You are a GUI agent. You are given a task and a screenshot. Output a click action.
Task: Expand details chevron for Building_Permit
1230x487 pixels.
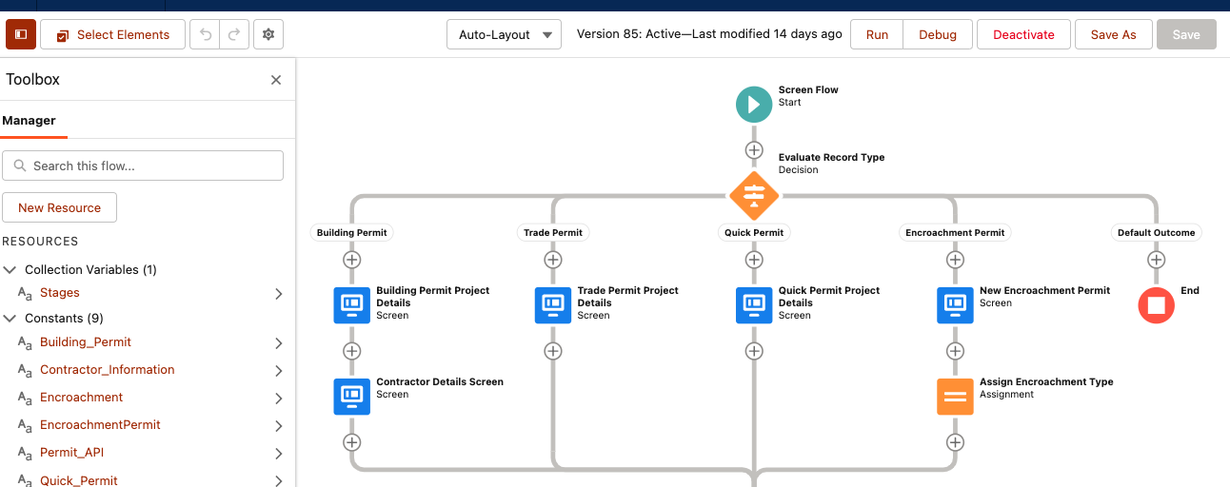pos(279,342)
